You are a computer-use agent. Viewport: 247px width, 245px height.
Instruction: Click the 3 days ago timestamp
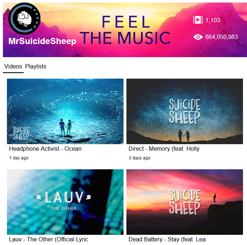coord(140,158)
